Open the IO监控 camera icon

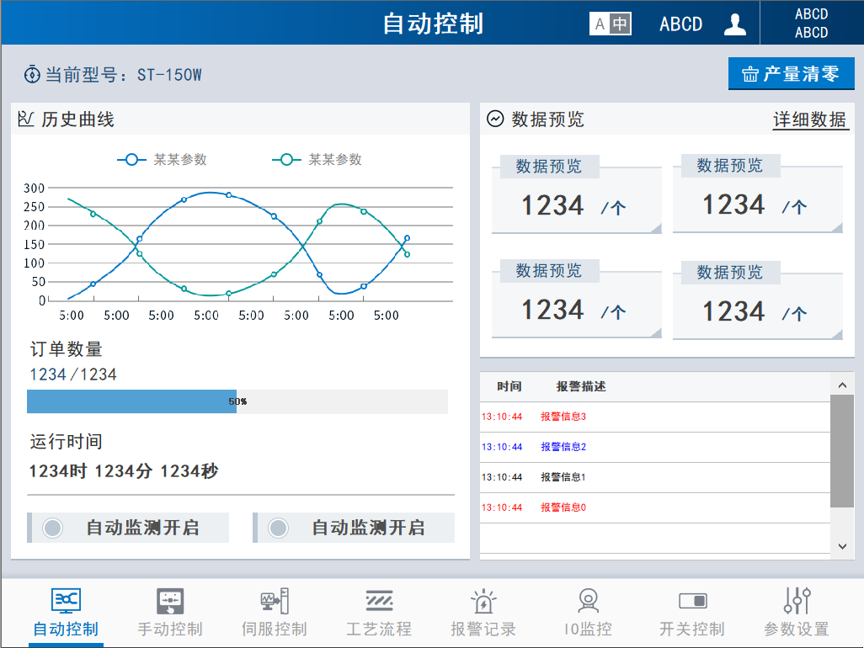(588, 601)
